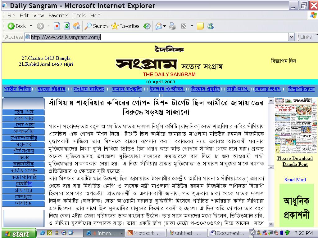Switch to the 'untitled' taskbar window

click(187, 233)
